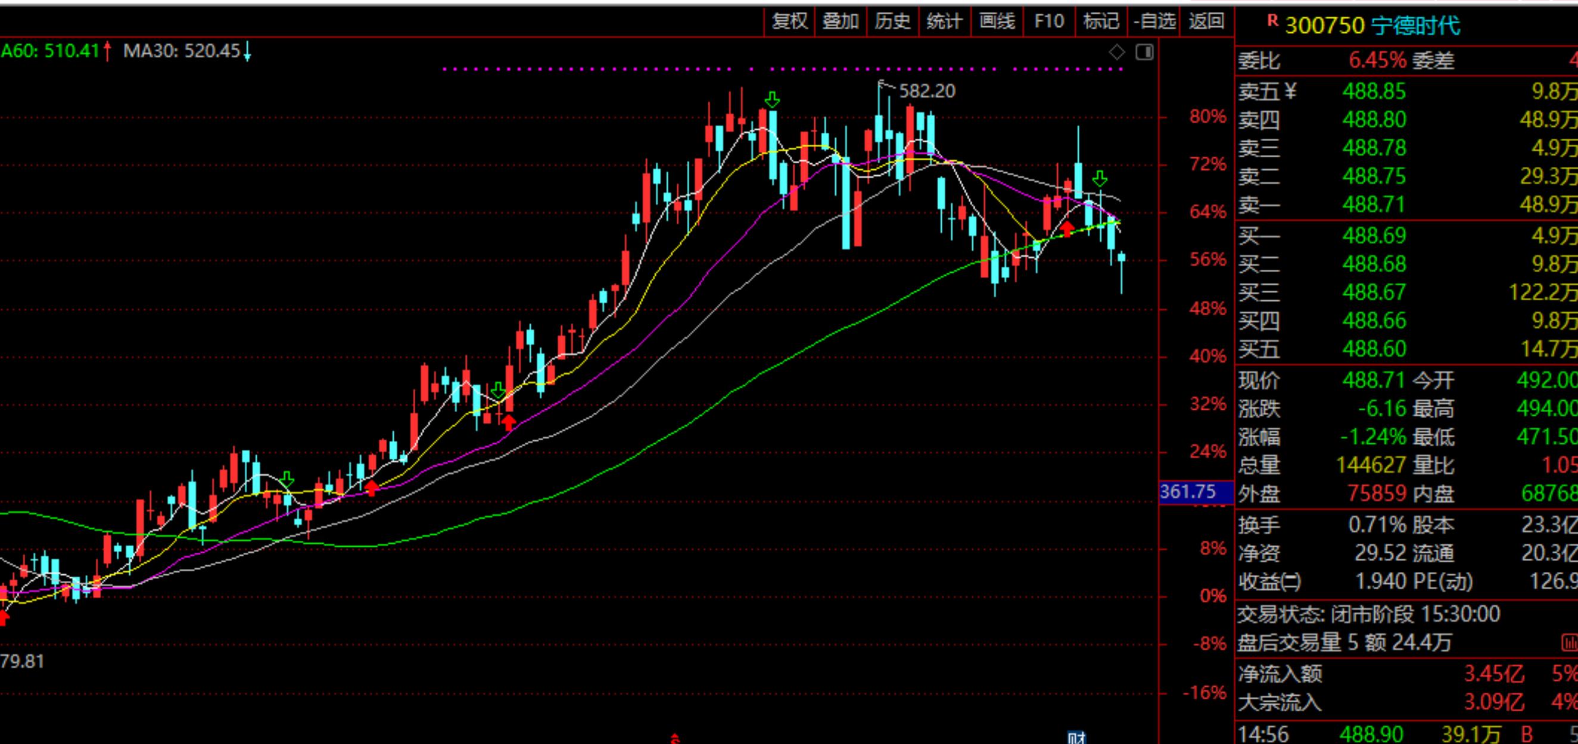This screenshot has width=1578, height=744.
Task: Select 统计 statistics menu item
Action: (x=945, y=22)
